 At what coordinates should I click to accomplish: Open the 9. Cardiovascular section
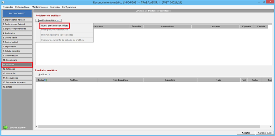[17, 56]
